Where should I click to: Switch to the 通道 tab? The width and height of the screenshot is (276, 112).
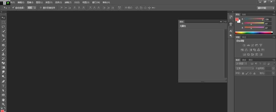pyautogui.click(x=244, y=60)
